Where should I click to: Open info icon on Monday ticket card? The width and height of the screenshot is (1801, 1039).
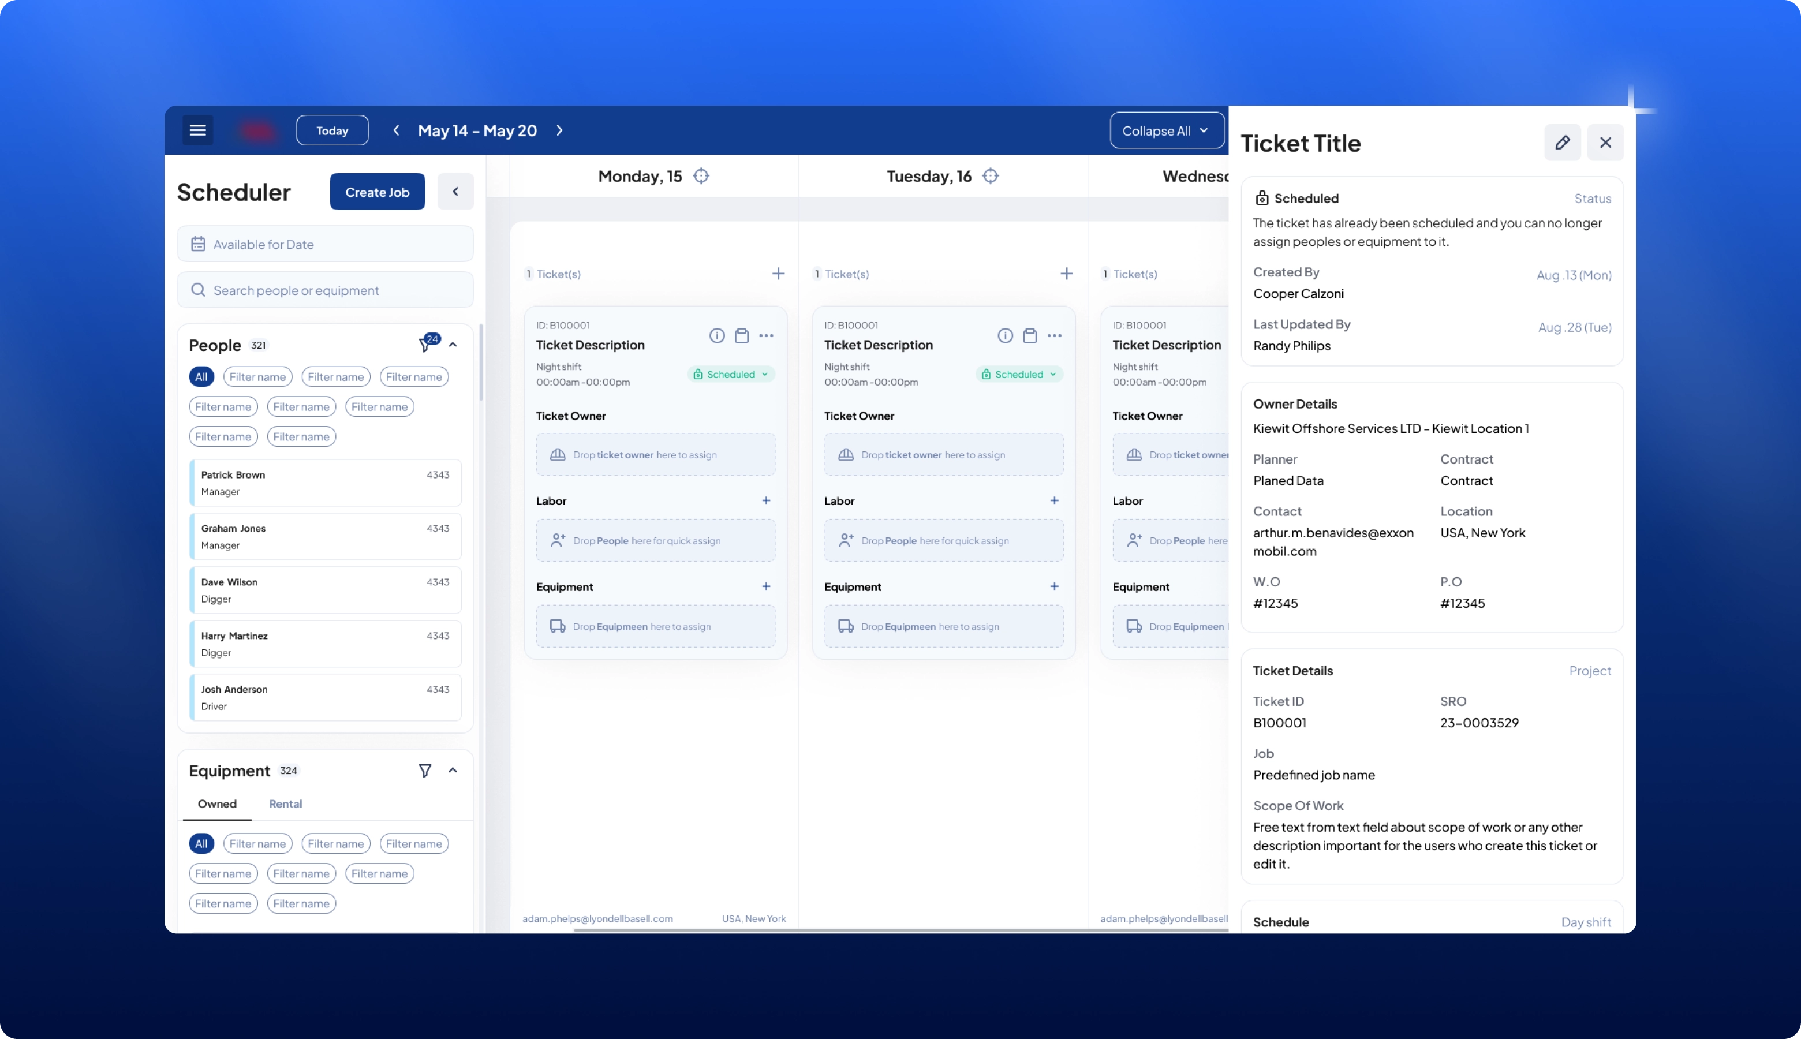point(717,336)
